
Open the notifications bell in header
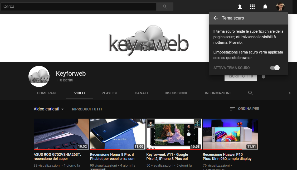tap(265, 7)
